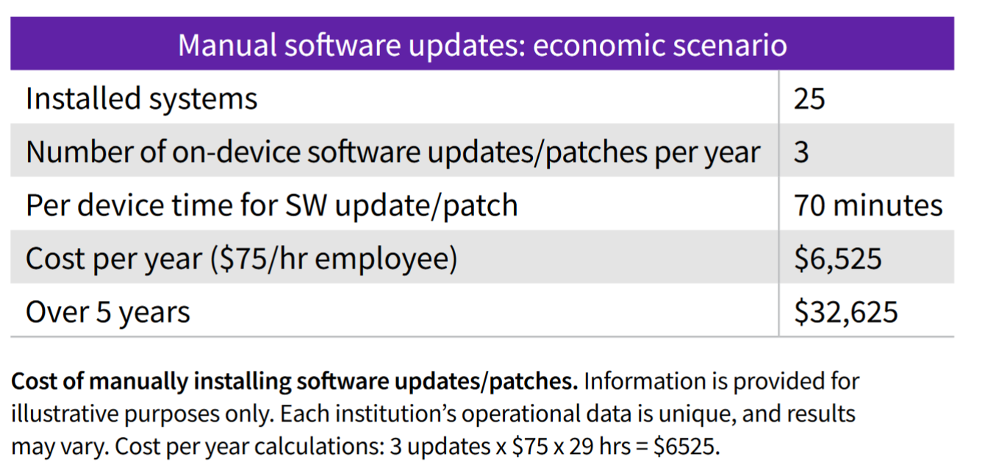Select the '70 minutes' cell
985x476 pixels.
867,205
